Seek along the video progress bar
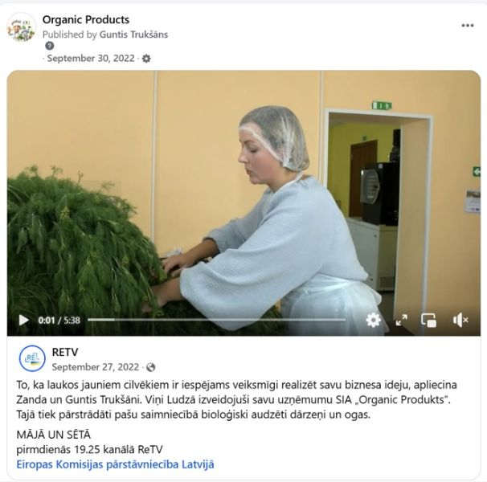The image size is (487, 482). (216, 320)
